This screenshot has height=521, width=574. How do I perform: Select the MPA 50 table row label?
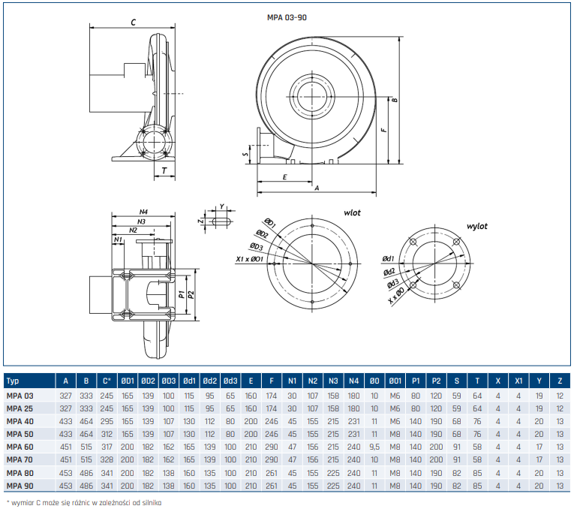[20, 434]
